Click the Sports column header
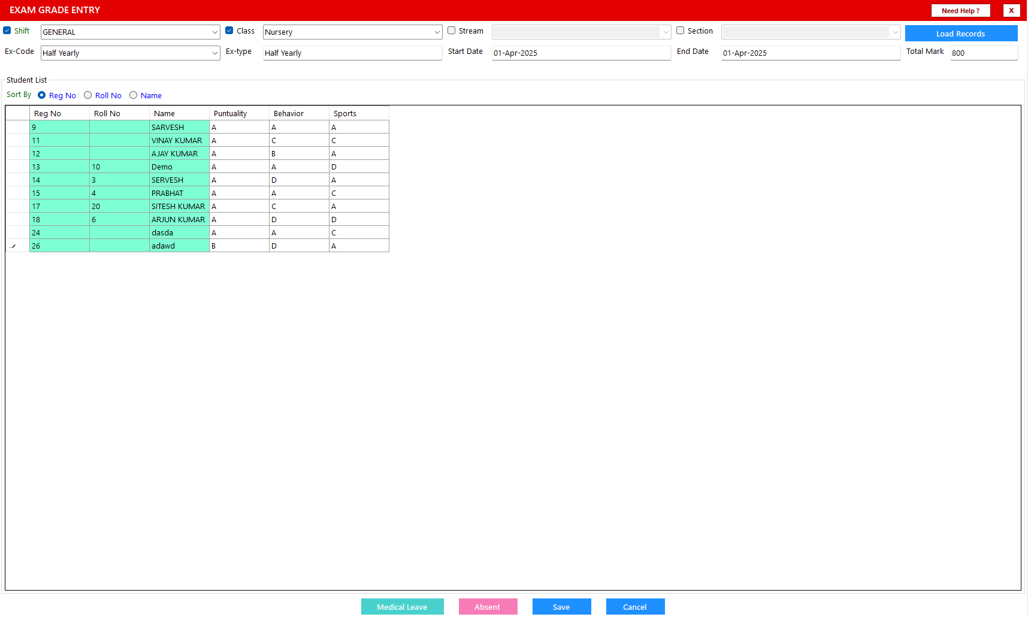Viewport: 1028px width, 617px height. [359, 113]
